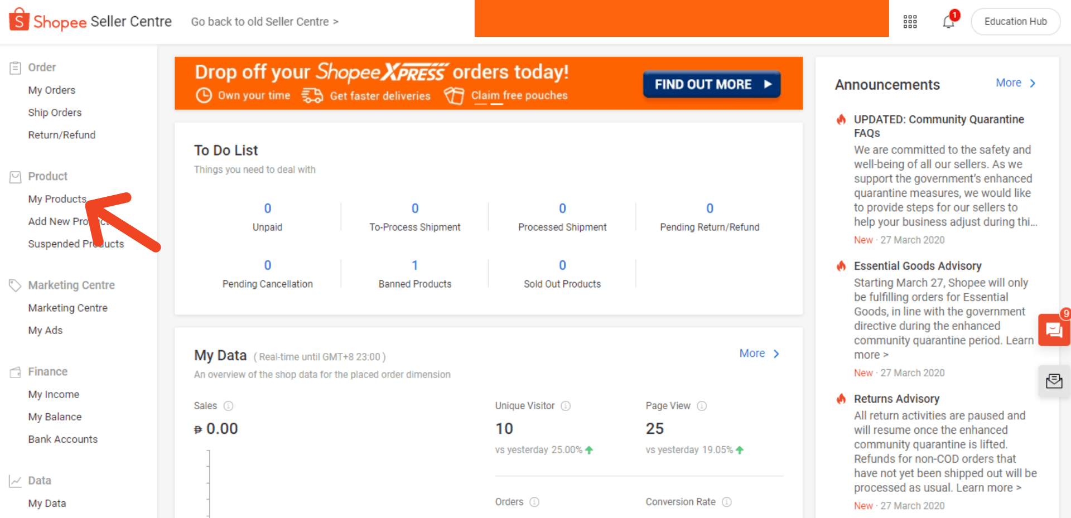1071x518 pixels.
Task: Click the Order section clipboard icon
Action: coord(15,68)
